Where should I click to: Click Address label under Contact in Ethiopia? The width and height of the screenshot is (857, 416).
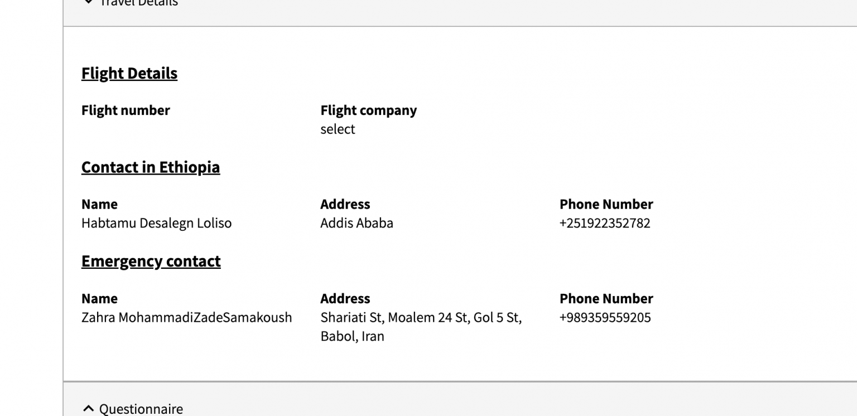point(345,204)
